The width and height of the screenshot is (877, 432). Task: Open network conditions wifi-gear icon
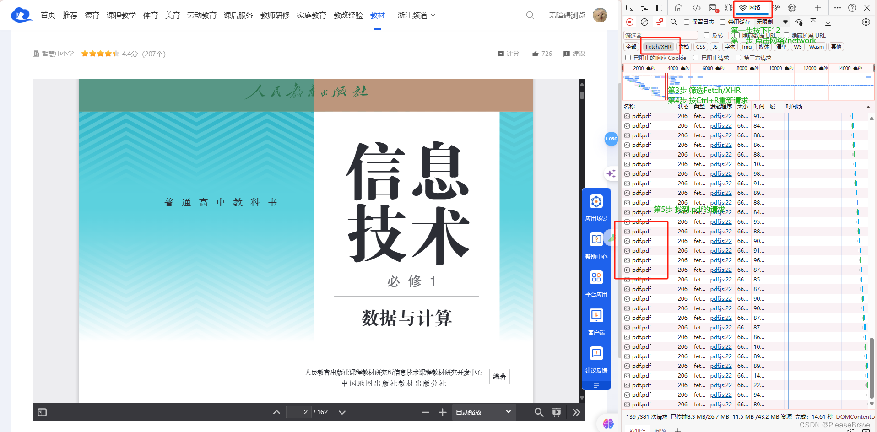point(799,22)
